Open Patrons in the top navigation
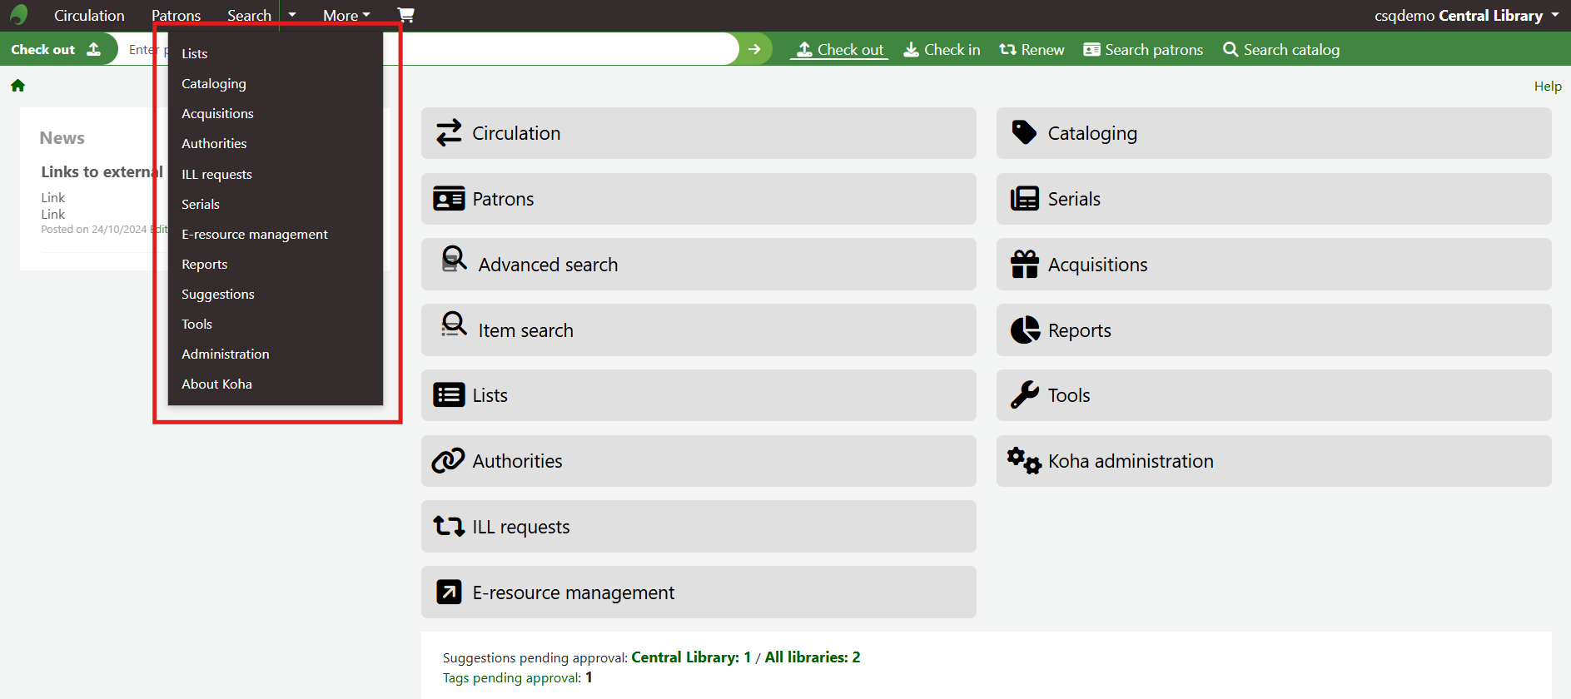 tap(176, 15)
